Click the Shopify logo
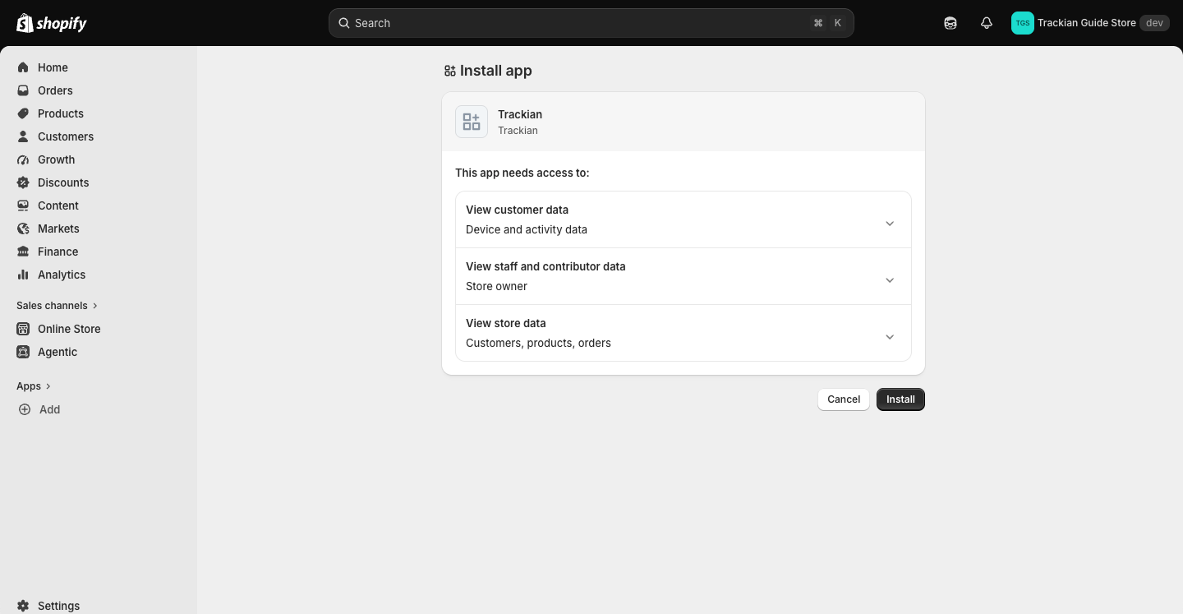This screenshot has width=1183, height=614. [x=52, y=23]
